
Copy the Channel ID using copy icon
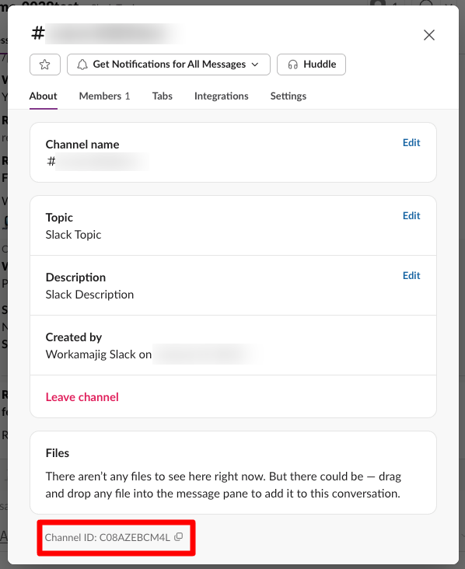click(x=178, y=536)
